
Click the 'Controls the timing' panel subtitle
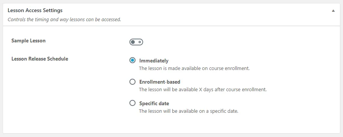64,20
